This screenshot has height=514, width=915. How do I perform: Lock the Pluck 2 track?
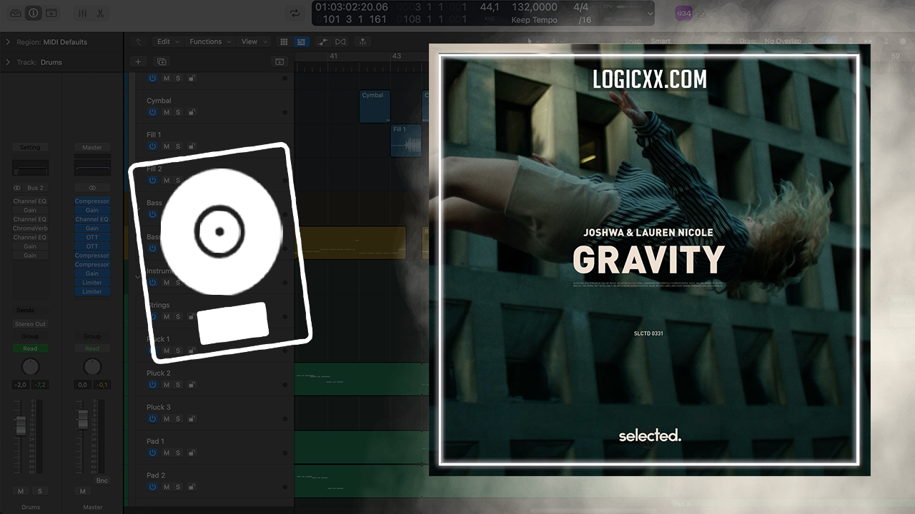tap(191, 385)
